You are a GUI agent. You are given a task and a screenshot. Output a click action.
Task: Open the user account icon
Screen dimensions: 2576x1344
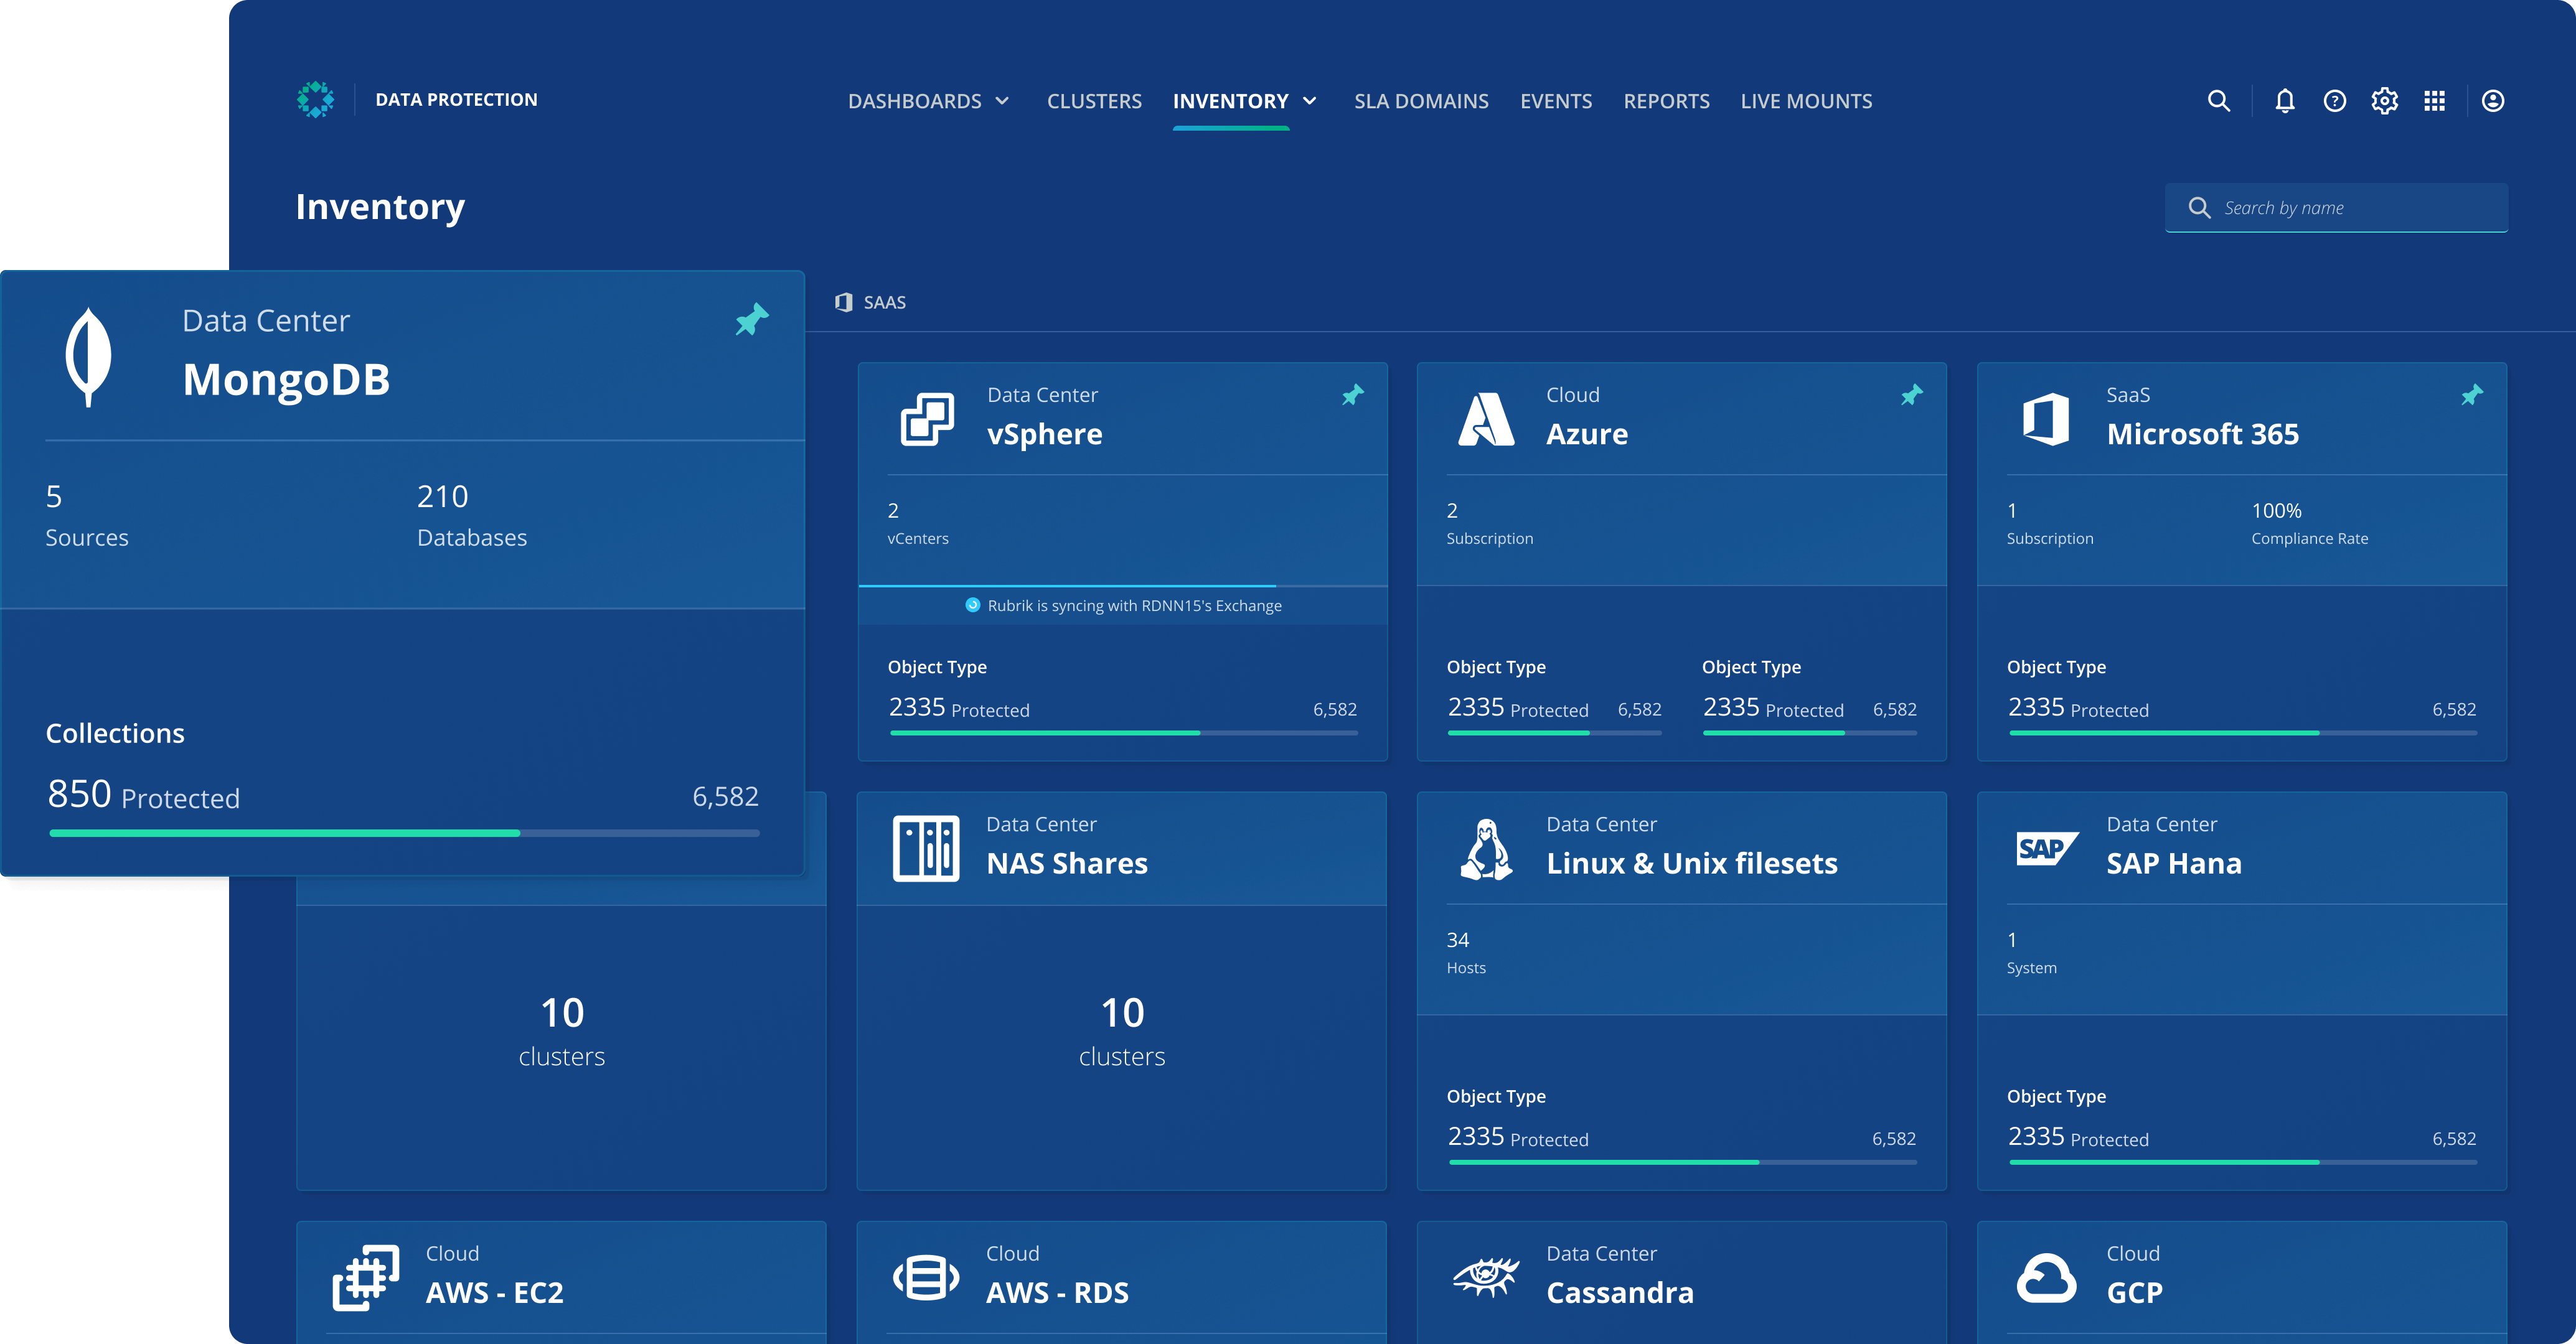(2492, 101)
